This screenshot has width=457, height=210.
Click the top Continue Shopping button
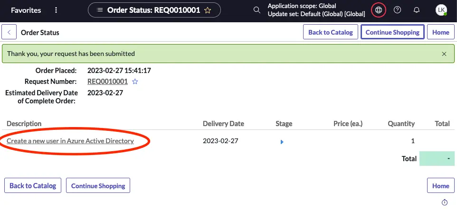[x=392, y=32]
